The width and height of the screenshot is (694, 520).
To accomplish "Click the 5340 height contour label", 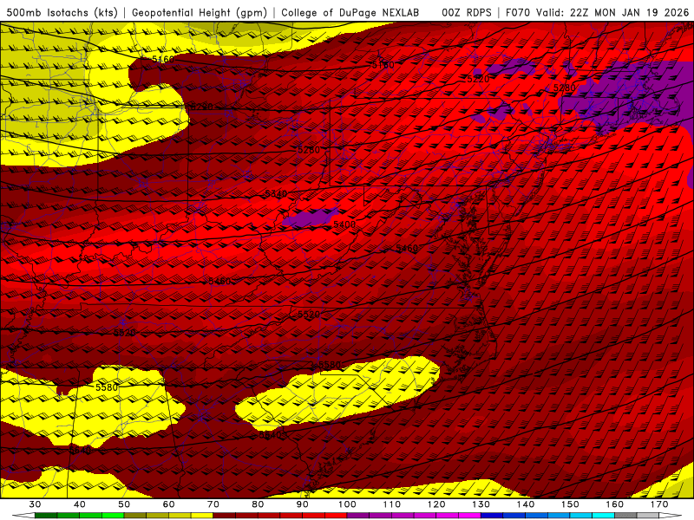I will [276, 193].
